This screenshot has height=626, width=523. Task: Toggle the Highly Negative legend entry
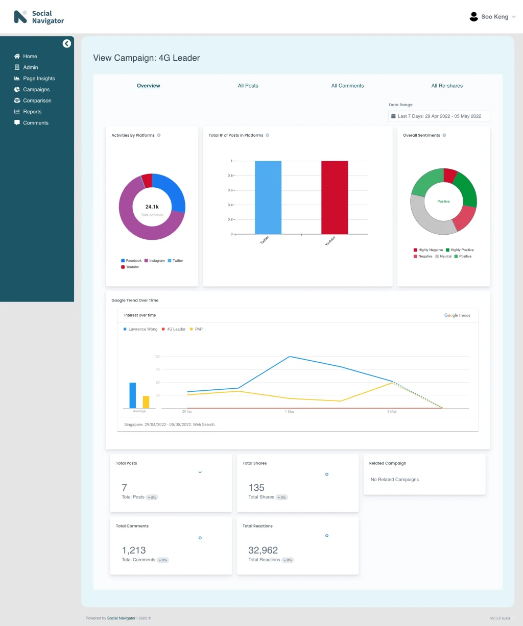click(x=429, y=250)
